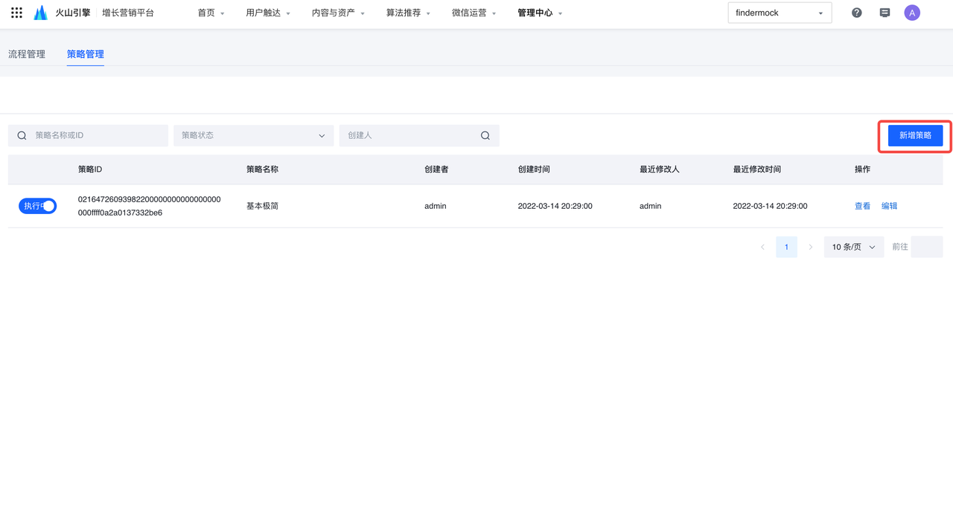Click the 编辑 link for 基本极简
953x530 pixels.
coord(889,206)
